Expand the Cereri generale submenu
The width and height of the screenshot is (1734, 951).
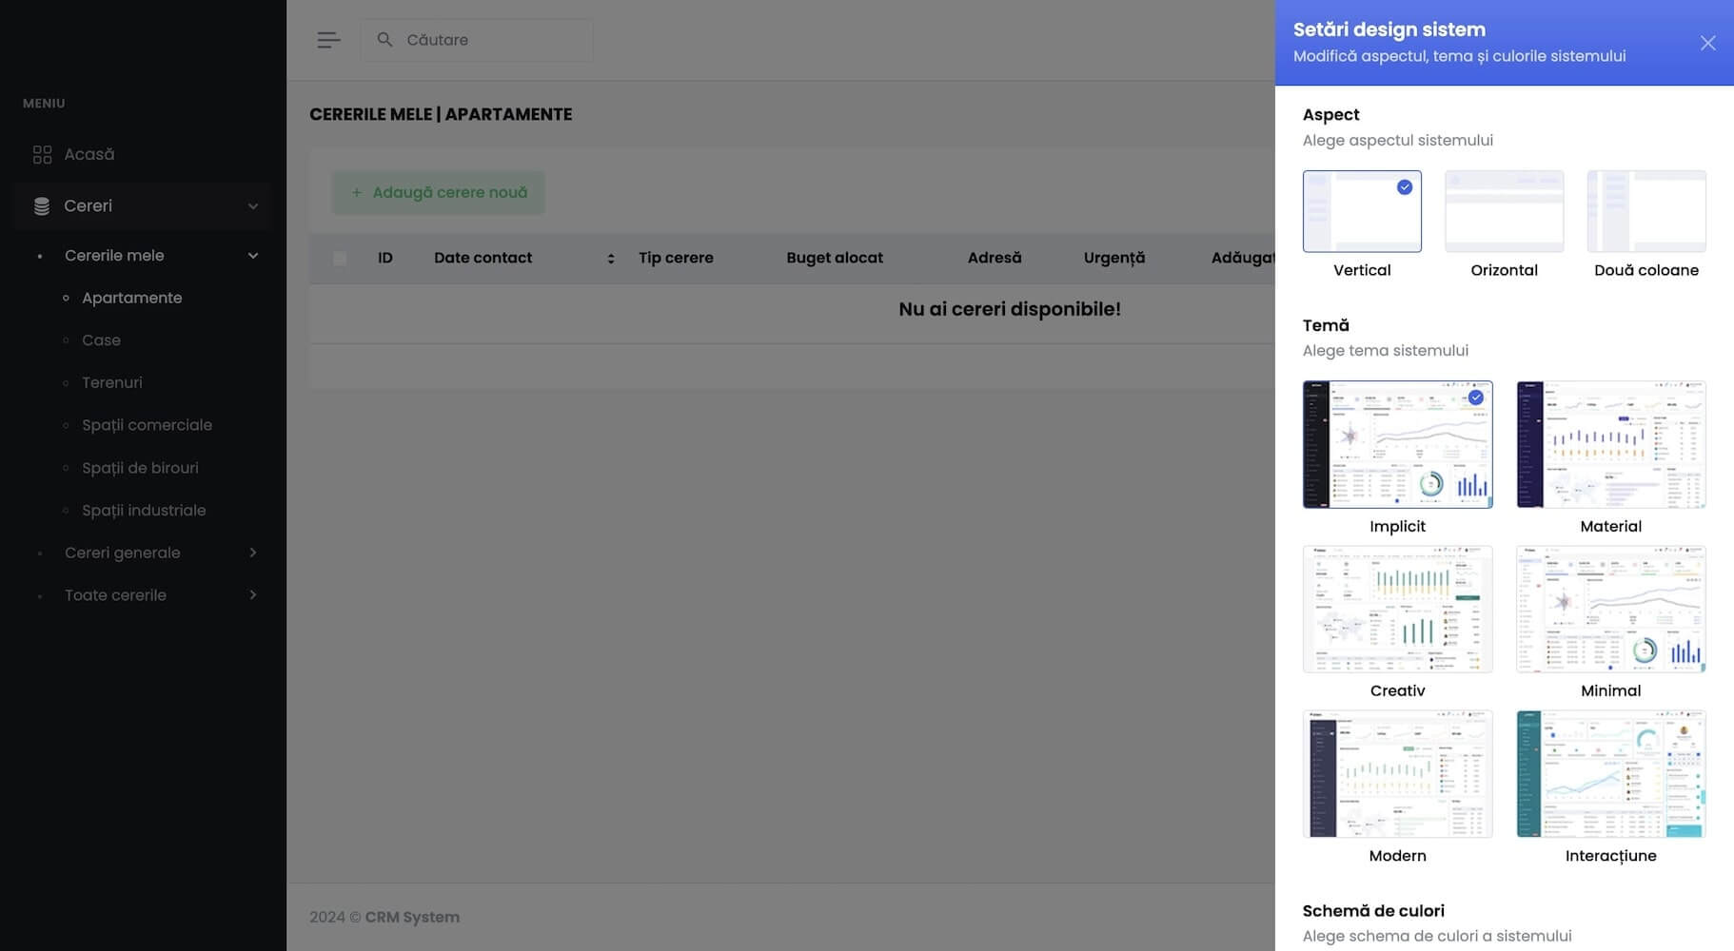tap(253, 553)
